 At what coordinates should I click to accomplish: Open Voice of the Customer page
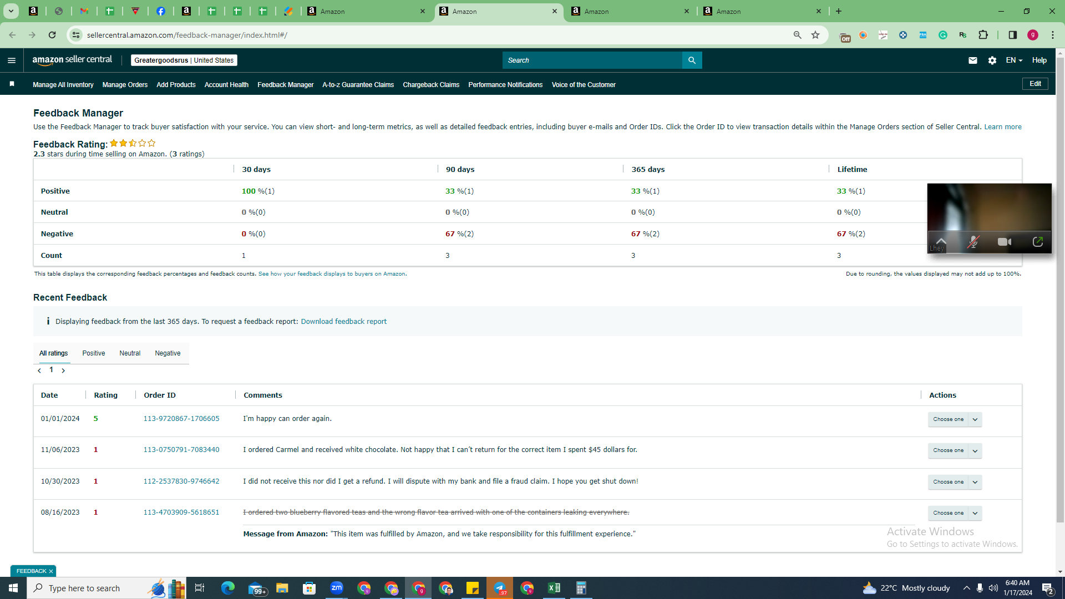tap(584, 85)
